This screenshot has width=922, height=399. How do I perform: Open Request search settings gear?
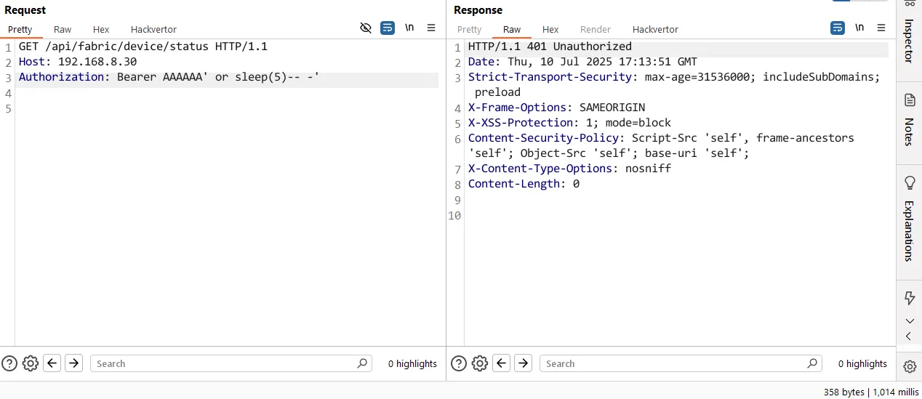pyautogui.click(x=31, y=363)
